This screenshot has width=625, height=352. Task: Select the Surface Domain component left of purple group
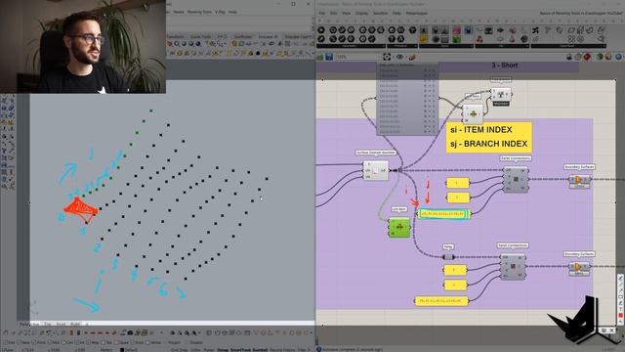[x=375, y=170]
